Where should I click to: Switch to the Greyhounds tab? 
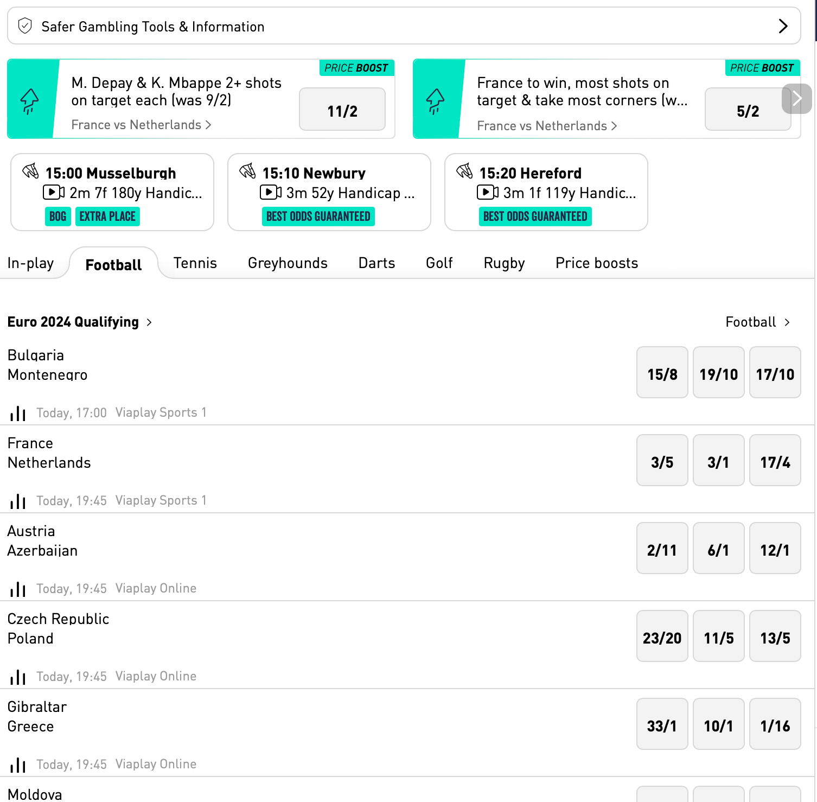tap(288, 263)
